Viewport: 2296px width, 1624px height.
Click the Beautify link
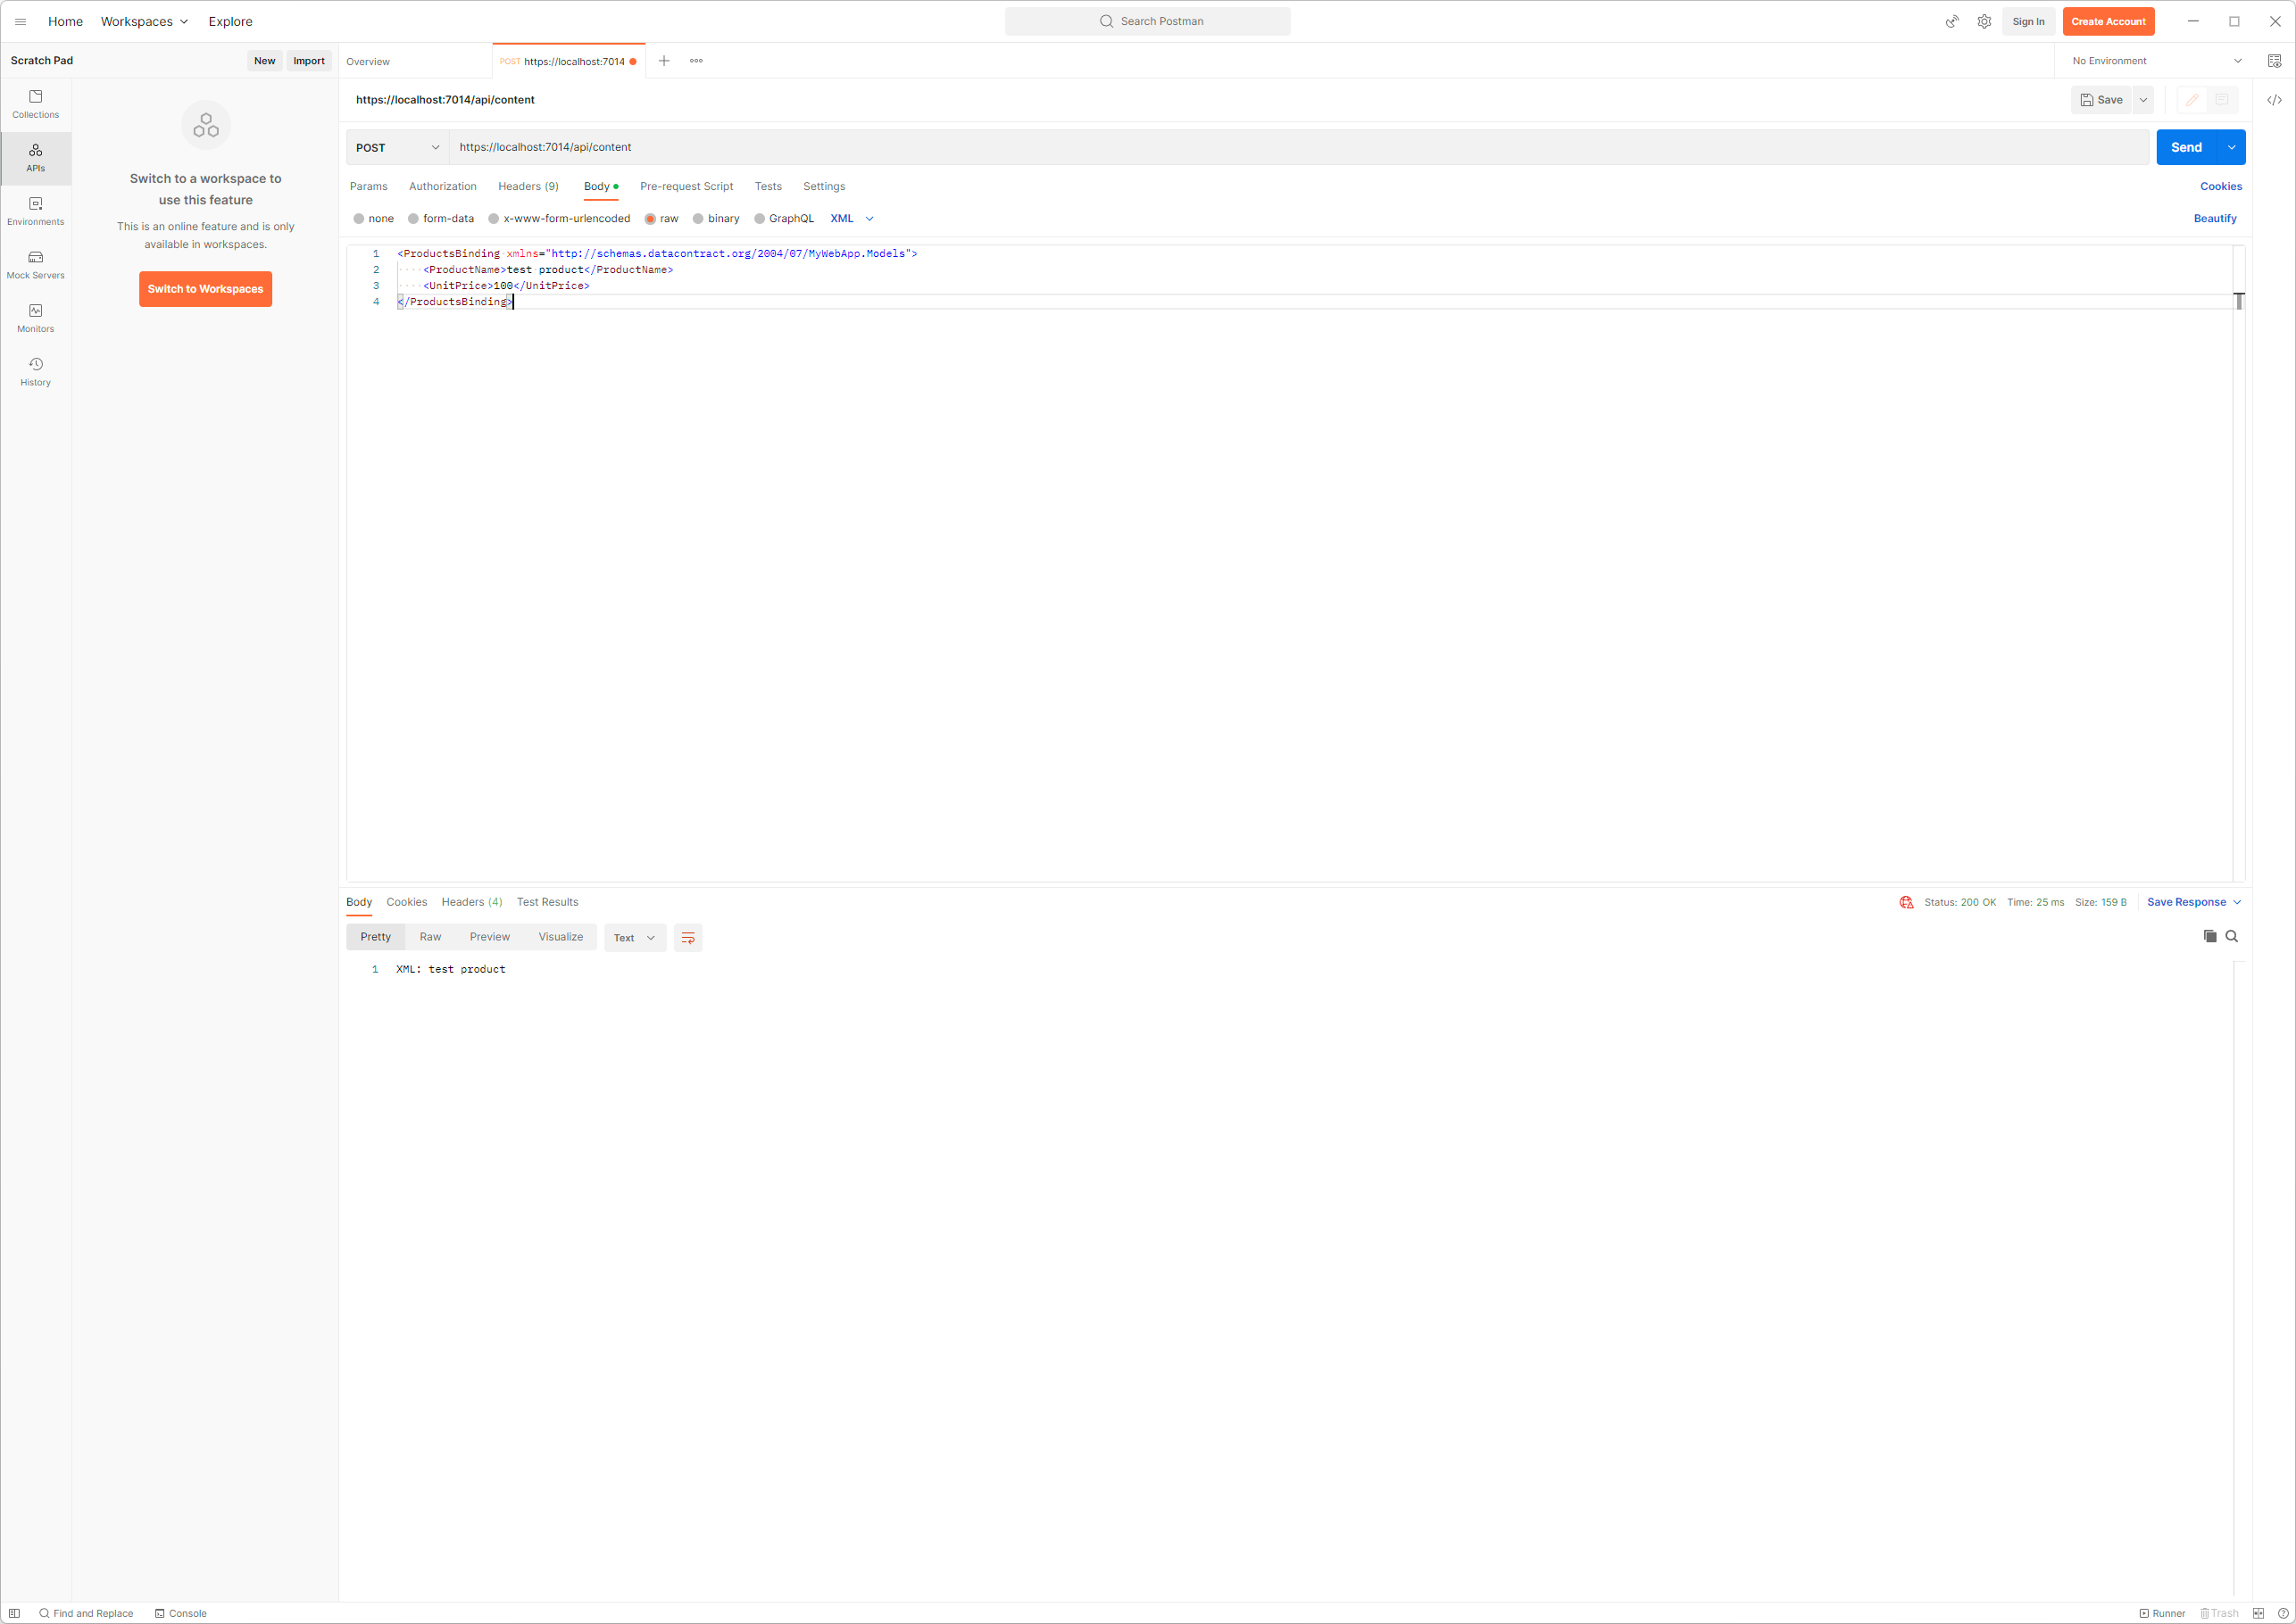[x=2214, y=219]
